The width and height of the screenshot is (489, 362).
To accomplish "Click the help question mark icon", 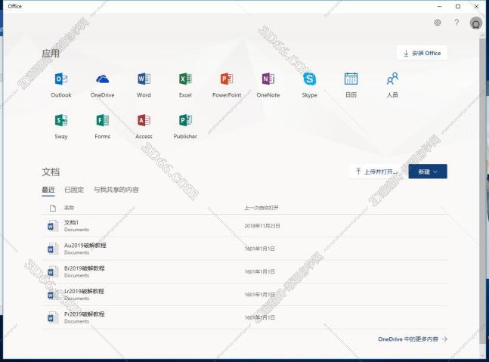I will click(x=457, y=23).
